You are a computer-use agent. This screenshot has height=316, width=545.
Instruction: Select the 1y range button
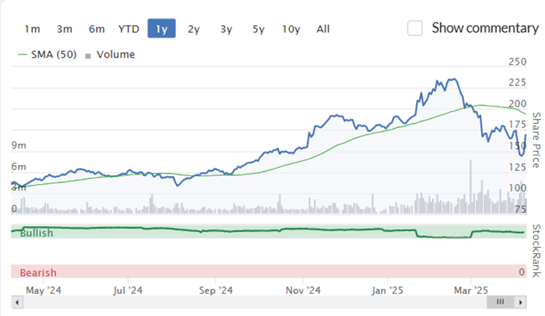pos(162,28)
